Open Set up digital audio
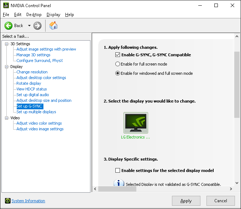The width and height of the screenshot is (241, 209). (x=33, y=95)
